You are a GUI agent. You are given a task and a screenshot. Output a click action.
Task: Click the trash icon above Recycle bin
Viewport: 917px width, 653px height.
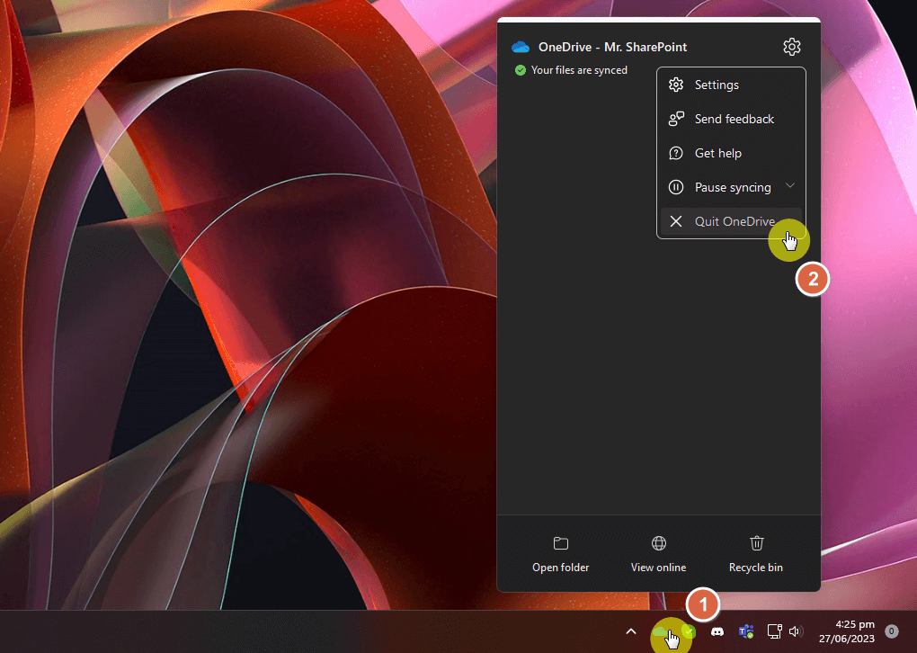click(756, 543)
